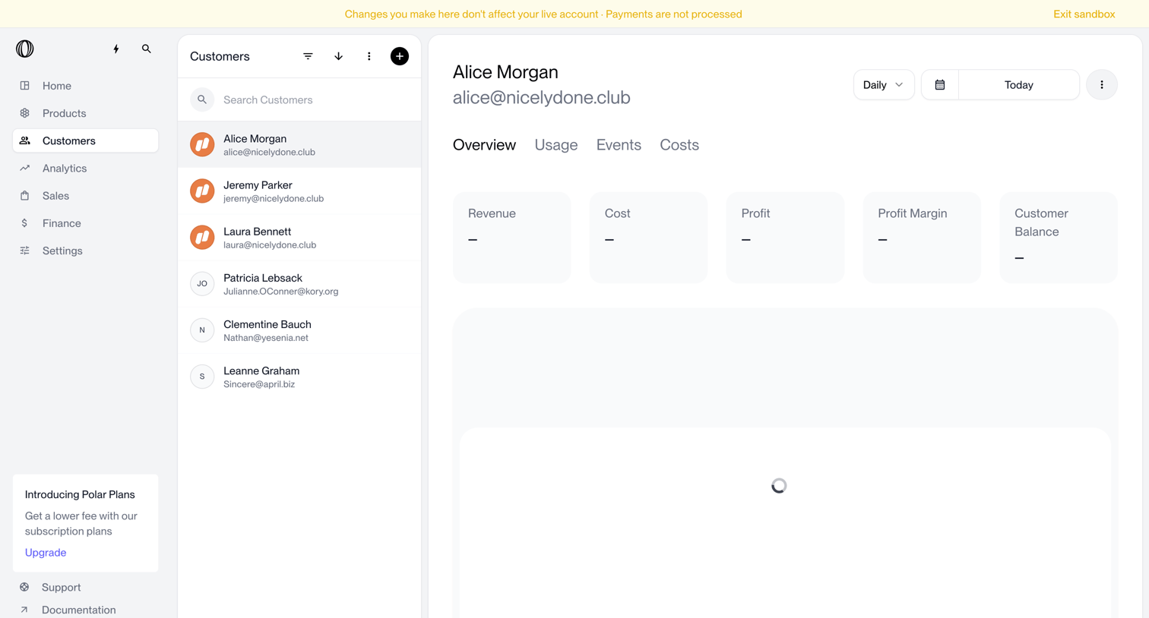
Task: Click the Documentation arrow icon
Action: (x=24, y=610)
